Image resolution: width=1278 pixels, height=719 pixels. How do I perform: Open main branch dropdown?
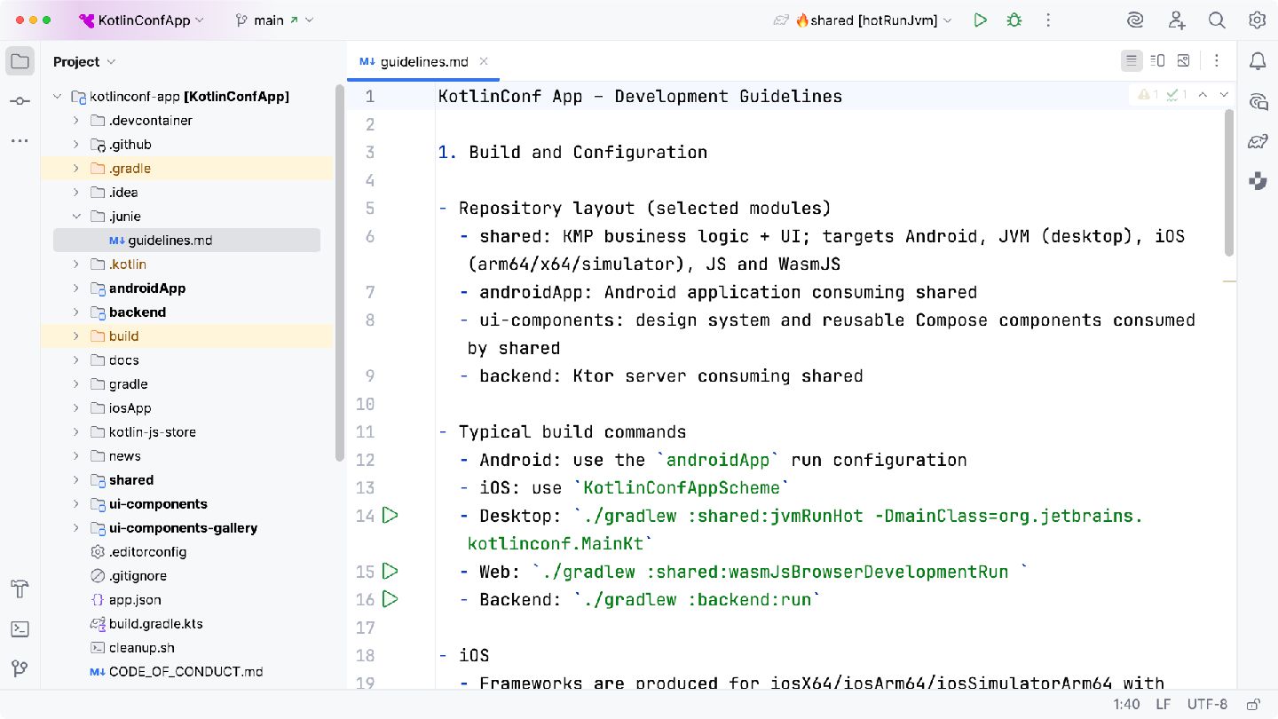coord(274,20)
